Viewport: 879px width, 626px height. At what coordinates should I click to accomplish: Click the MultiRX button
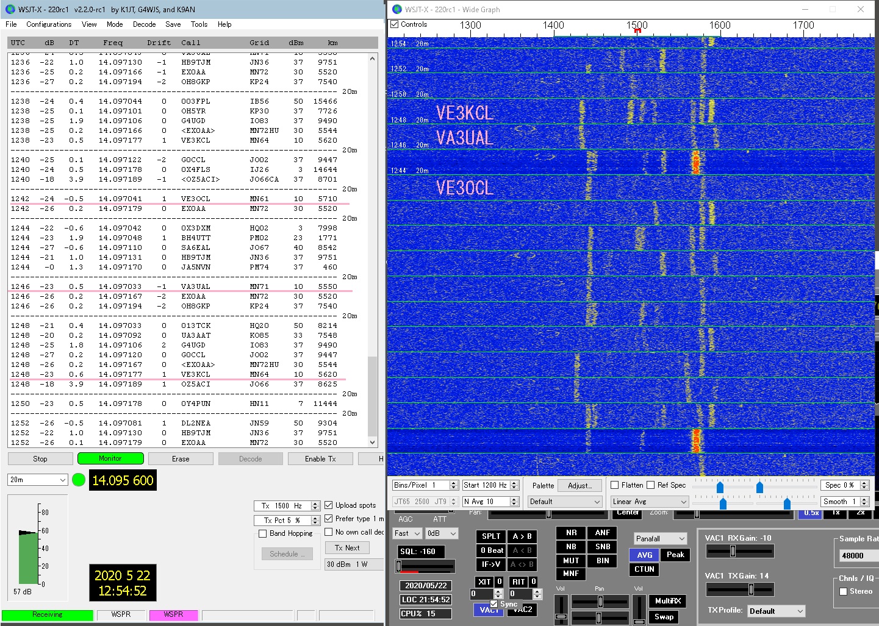coord(667,601)
